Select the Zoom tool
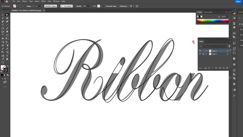This screenshot has height=137, width=243. (x=3, y=62)
